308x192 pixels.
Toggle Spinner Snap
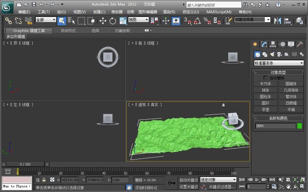coord(217,21)
